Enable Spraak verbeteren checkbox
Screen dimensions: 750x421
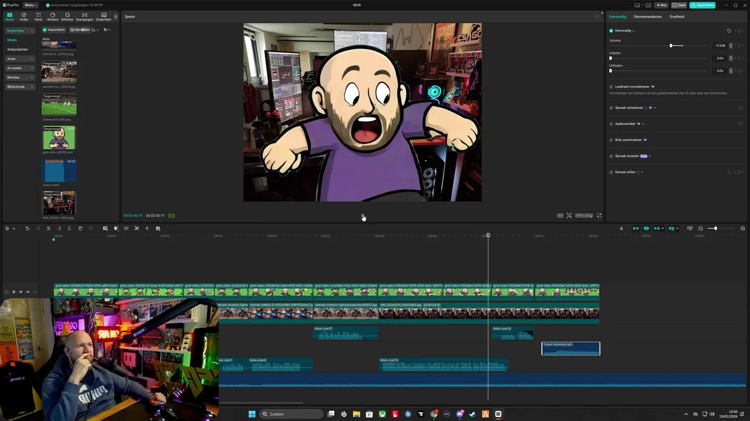611,108
